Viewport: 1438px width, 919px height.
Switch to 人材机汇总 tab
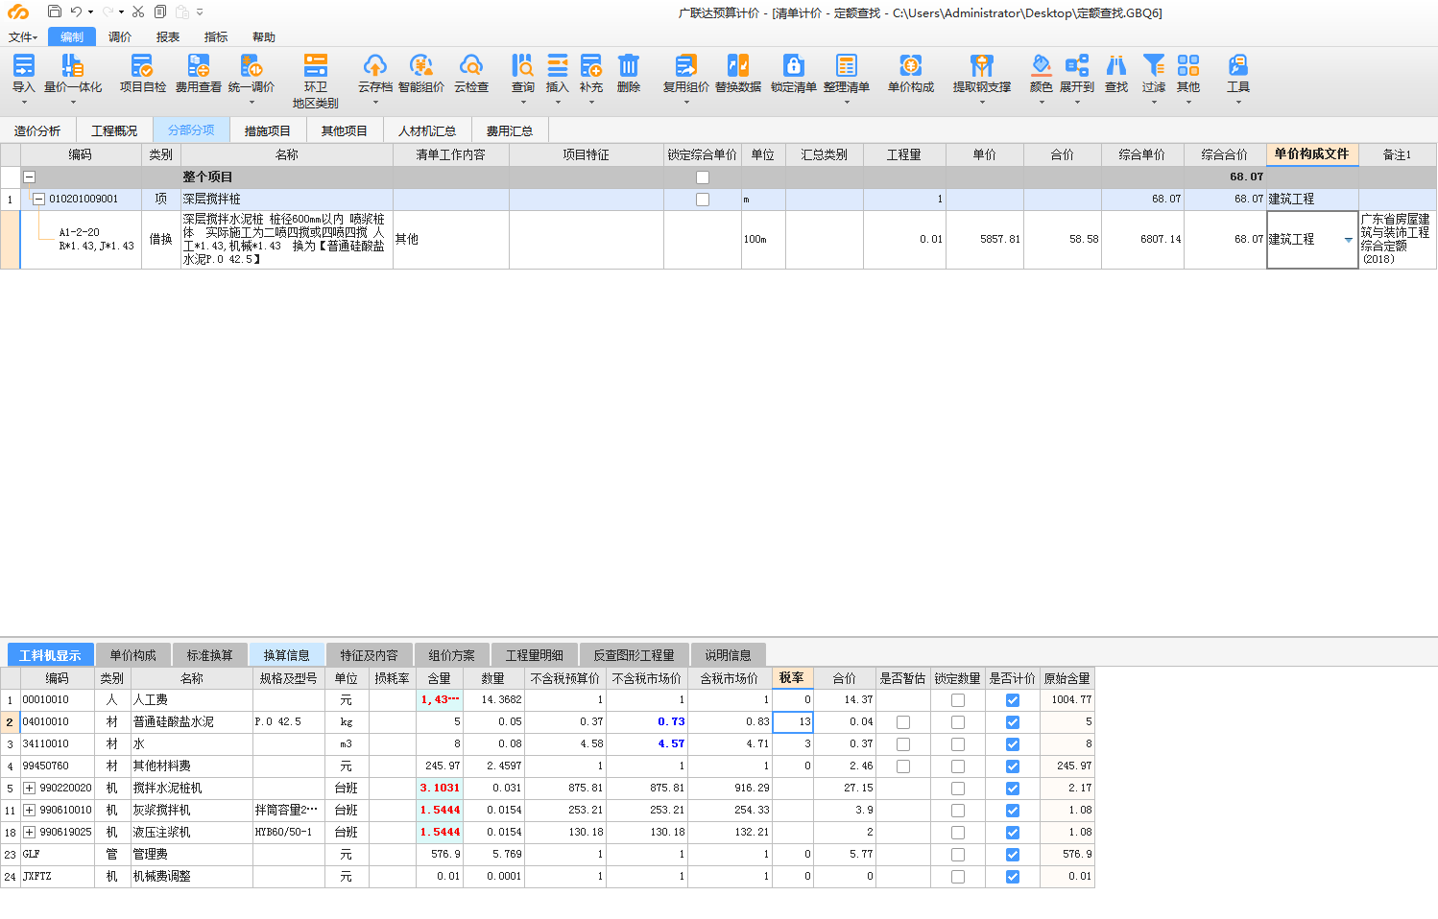tap(427, 131)
